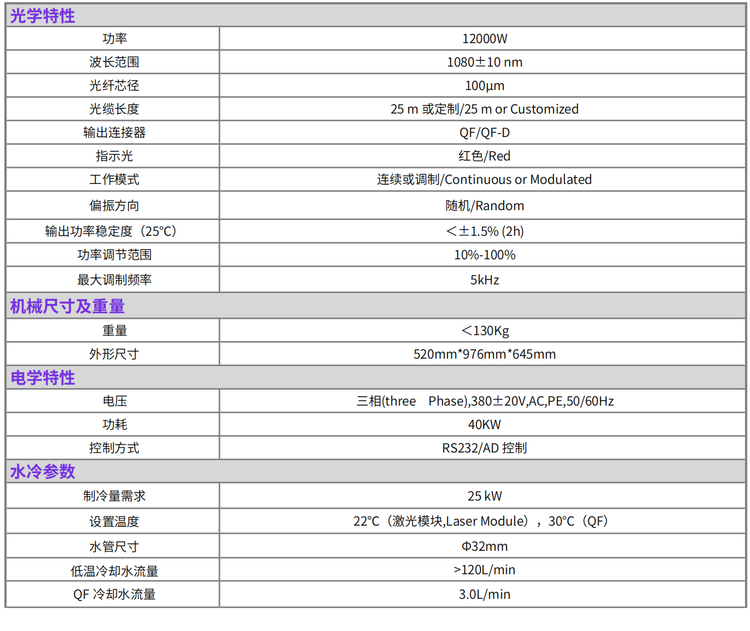Select the 1080±10 nm wavelength value
The width and height of the screenshot is (750, 631).
coord(484,62)
